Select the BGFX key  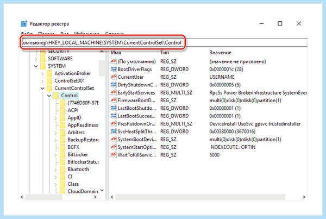click(x=73, y=147)
